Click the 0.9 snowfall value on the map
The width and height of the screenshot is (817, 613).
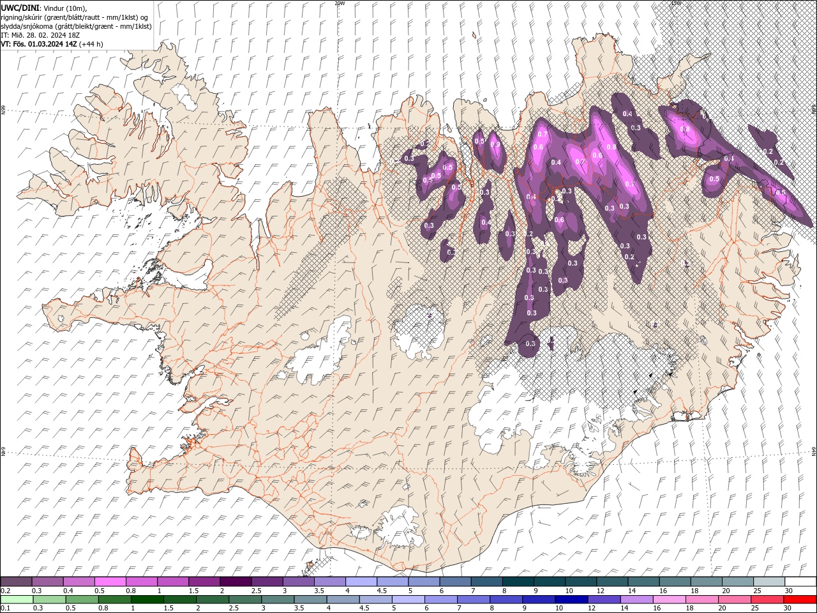(x=495, y=145)
